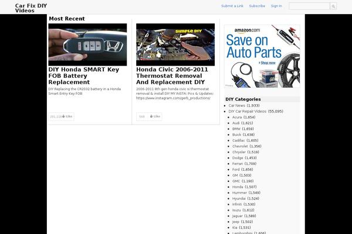Select the Jaguar category

click(x=237, y=216)
